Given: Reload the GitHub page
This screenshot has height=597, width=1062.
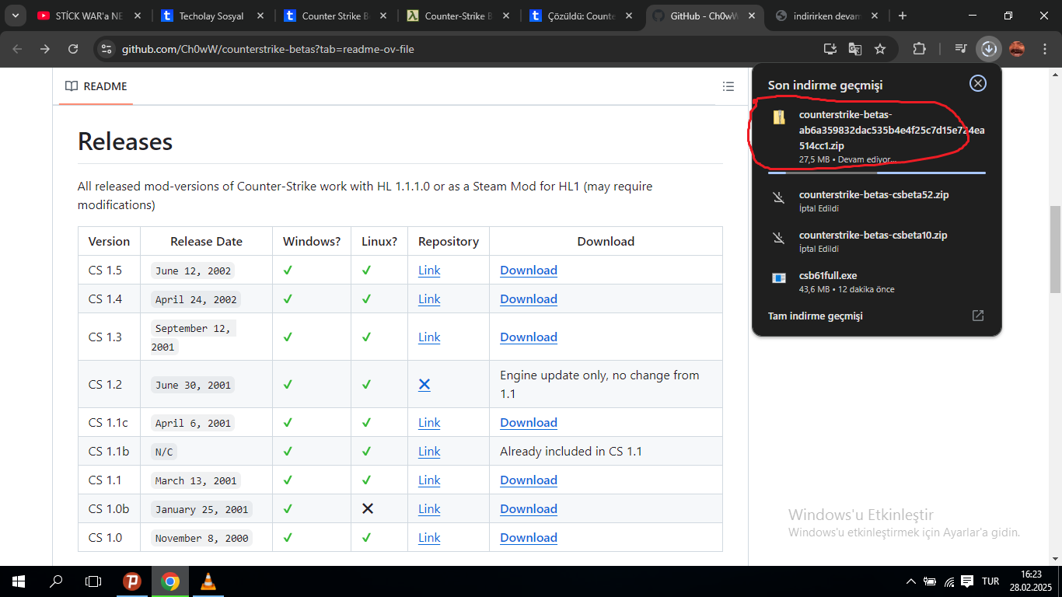Looking at the screenshot, I should pyautogui.click(x=73, y=49).
